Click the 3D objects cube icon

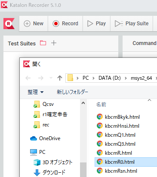click(x=37, y=162)
